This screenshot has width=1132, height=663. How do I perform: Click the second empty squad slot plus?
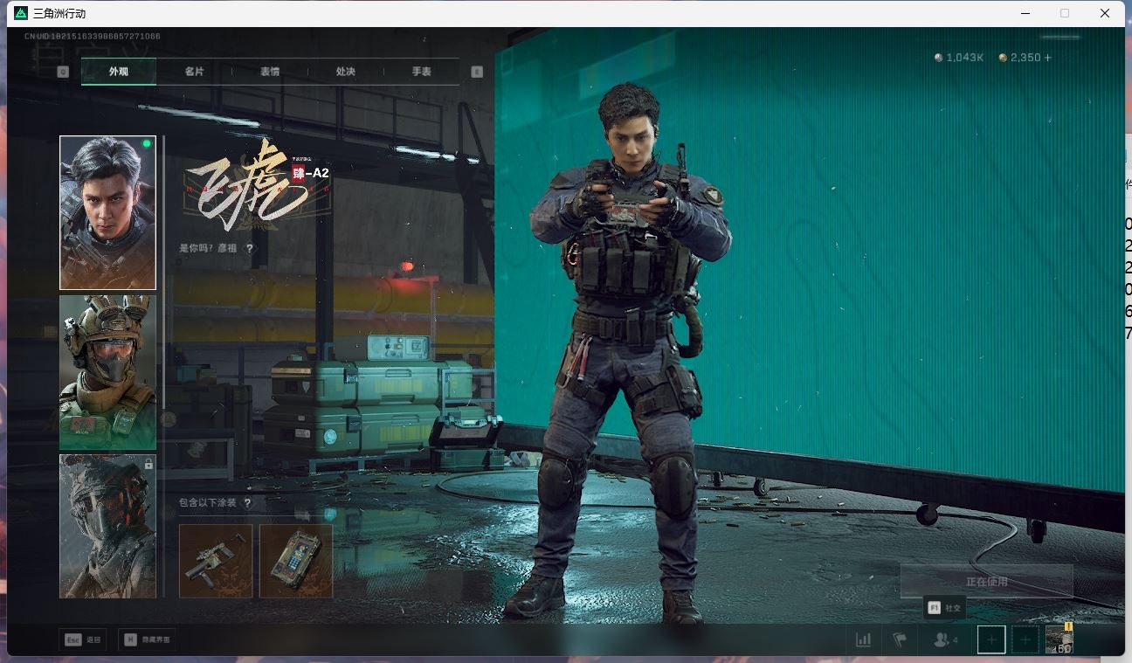point(1025,639)
